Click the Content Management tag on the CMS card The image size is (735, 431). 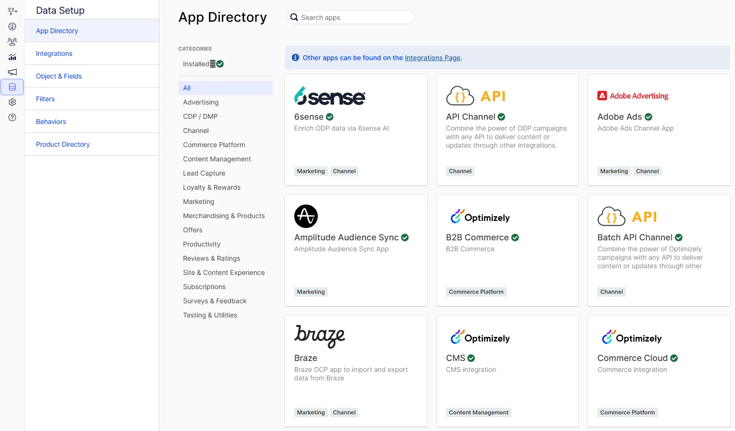coord(479,413)
